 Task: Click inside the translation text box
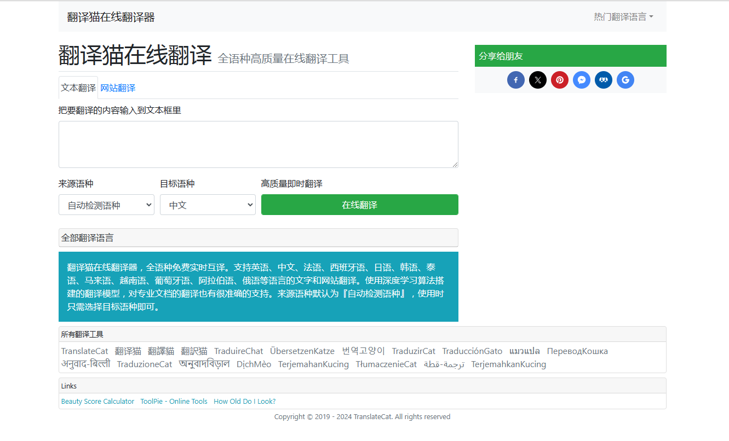[259, 144]
